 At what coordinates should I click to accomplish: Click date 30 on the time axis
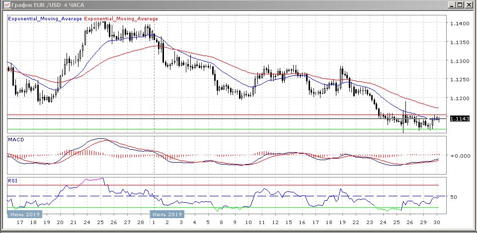click(436, 223)
